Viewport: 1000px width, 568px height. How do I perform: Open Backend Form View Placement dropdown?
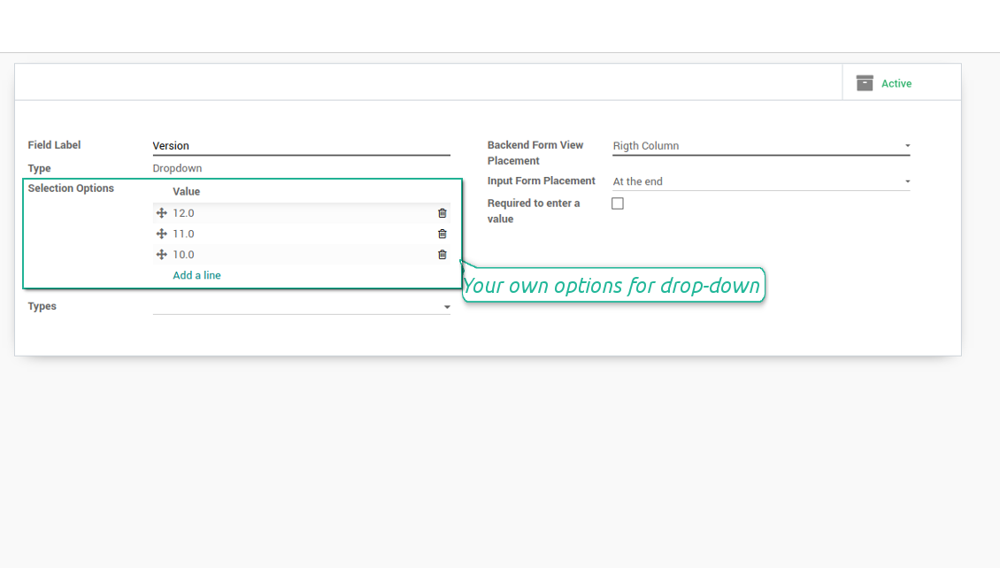pos(760,146)
